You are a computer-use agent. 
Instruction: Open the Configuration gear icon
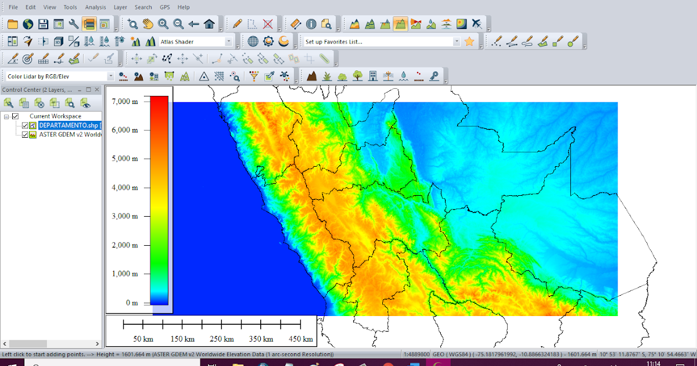(268, 41)
